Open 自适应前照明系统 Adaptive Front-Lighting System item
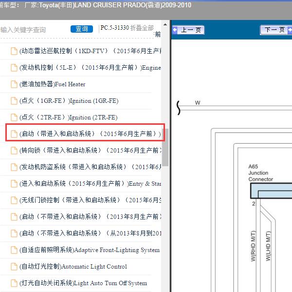 pos(90,250)
